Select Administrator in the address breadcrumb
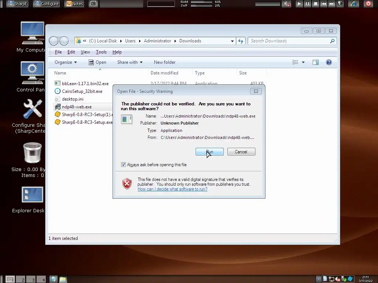 pos(157,41)
